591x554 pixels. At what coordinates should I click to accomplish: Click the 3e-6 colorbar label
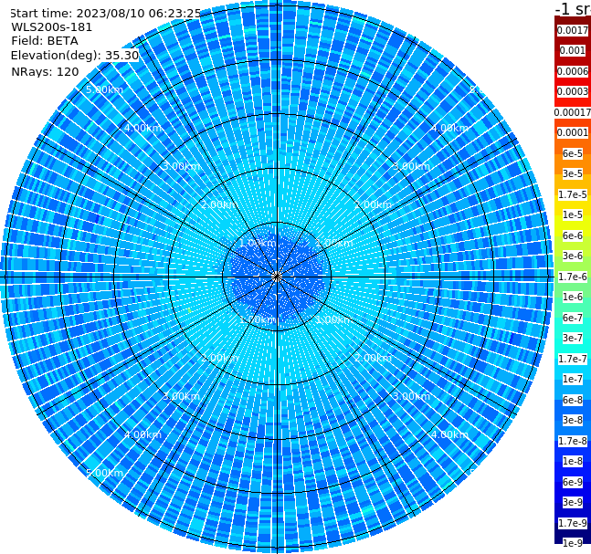[573, 256]
